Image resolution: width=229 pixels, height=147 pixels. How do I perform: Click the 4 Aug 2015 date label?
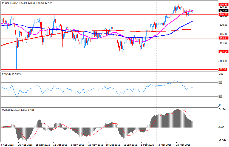(x=7, y=145)
